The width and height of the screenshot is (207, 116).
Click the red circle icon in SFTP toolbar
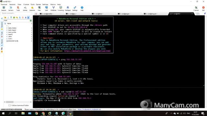click(x=23, y=17)
